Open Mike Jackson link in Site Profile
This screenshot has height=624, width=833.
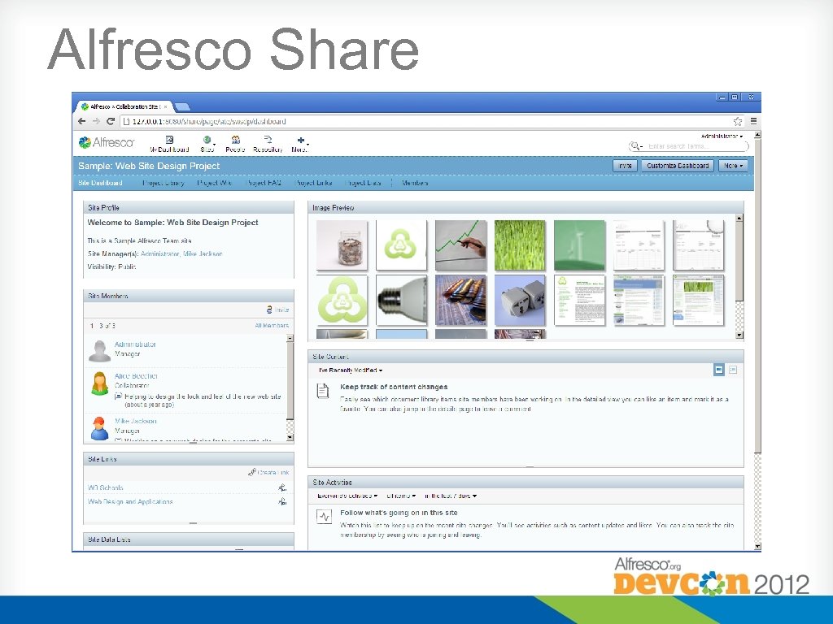tap(203, 254)
